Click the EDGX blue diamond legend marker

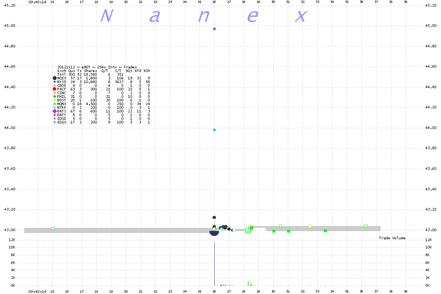tap(54, 122)
